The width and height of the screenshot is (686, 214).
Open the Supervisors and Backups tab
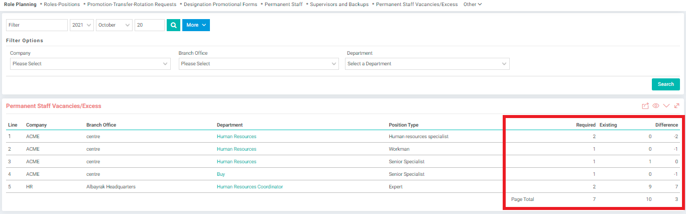click(339, 4)
